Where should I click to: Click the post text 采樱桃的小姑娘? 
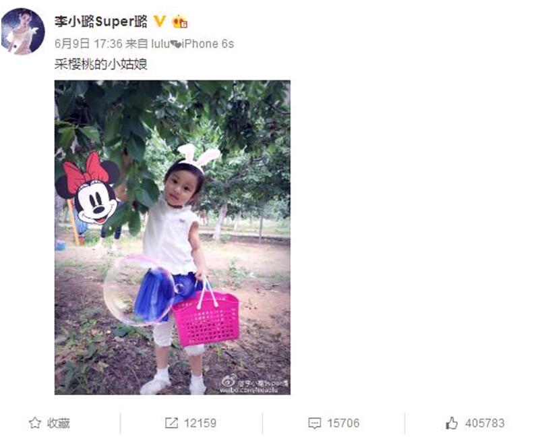click(x=101, y=64)
